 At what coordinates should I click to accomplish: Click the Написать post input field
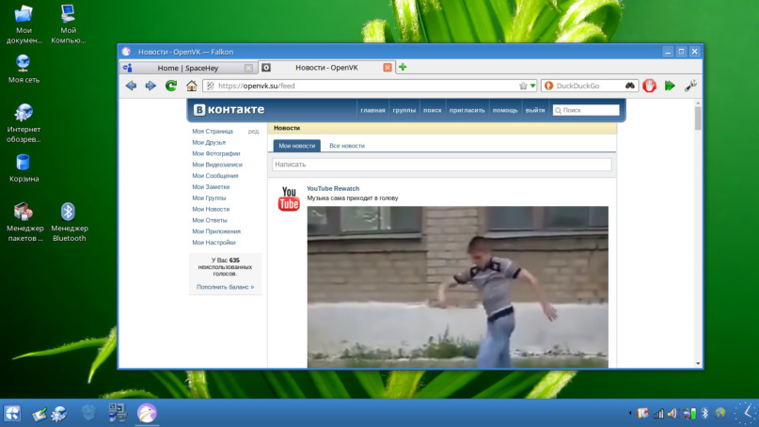click(x=442, y=165)
